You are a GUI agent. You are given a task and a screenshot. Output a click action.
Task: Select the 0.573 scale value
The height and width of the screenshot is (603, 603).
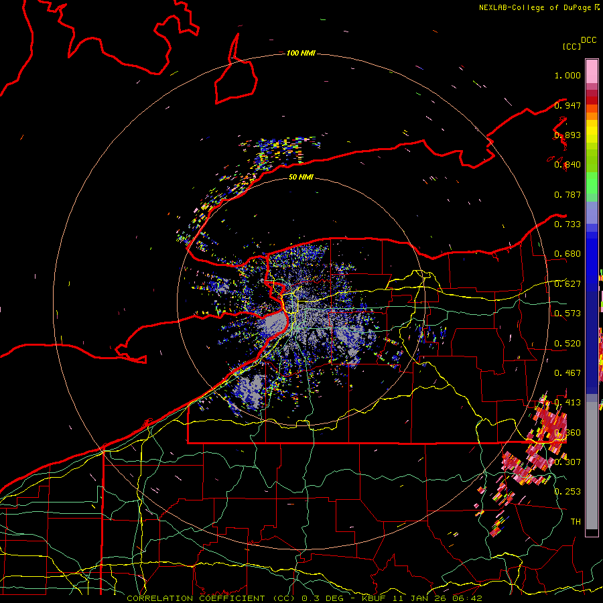(x=567, y=314)
